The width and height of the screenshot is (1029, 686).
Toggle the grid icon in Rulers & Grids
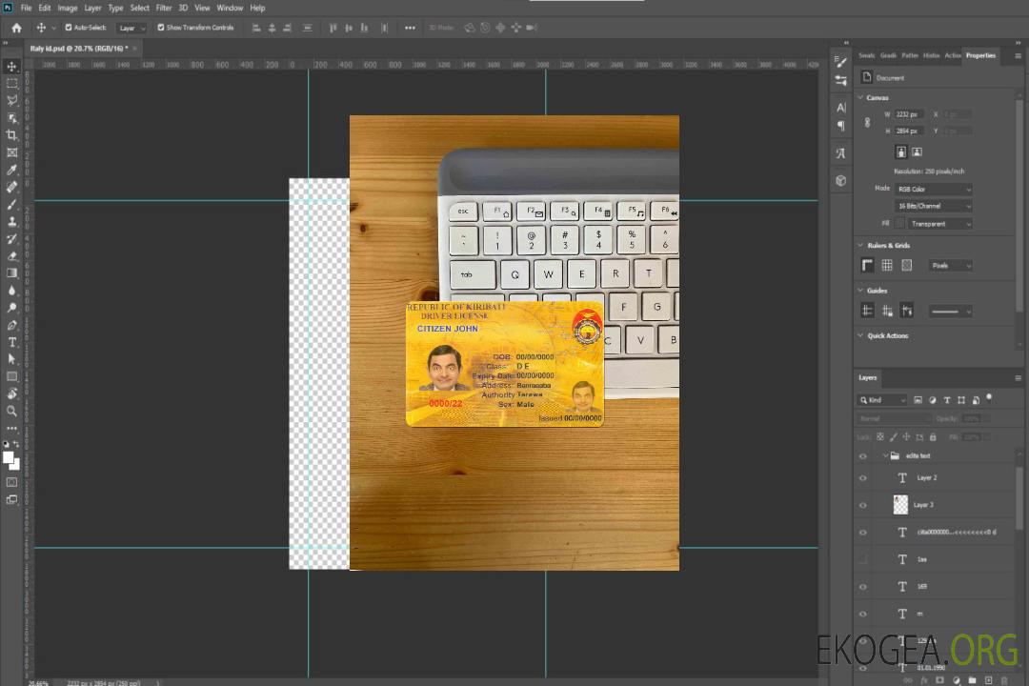(887, 266)
